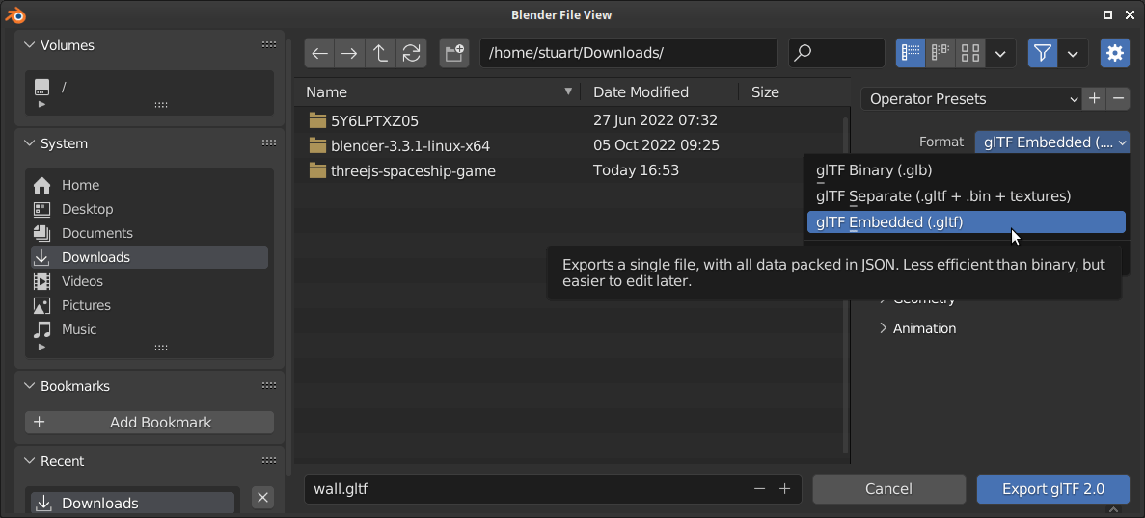Switch to vertical list display mode
Viewport: 1145px width, 518px height.
pyautogui.click(x=911, y=53)
